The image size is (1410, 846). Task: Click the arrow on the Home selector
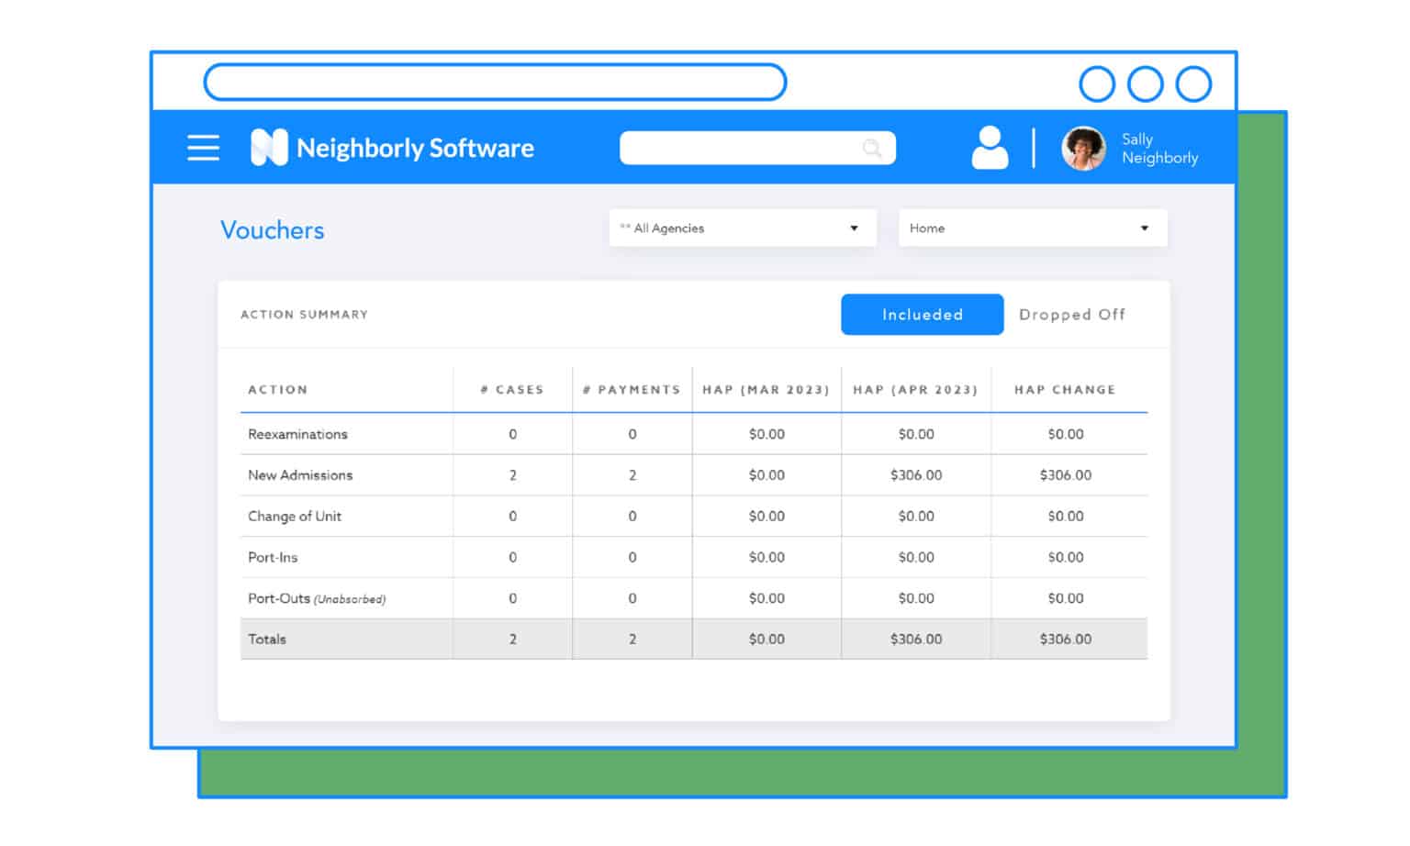tap(1144, 228)
